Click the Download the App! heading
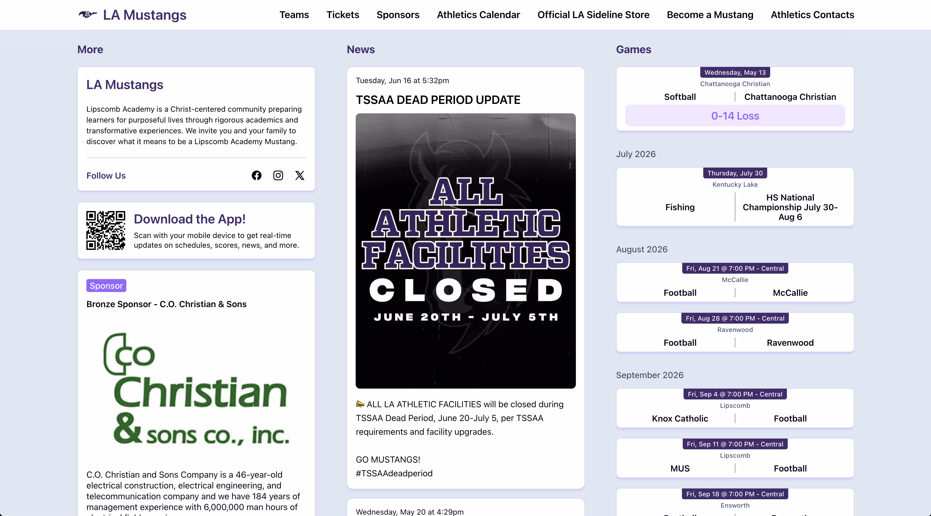The image size is (931, 516). coord(189,219)
